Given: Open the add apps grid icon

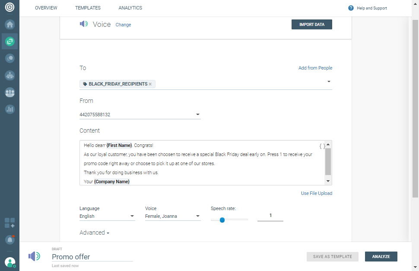Looking at the screenshot, I should [x=10, y=223].
